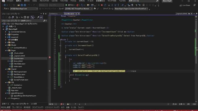Click the warning triangle in editor footer
Viewport: 198px width, 111px height.
(x=68, y=104)
